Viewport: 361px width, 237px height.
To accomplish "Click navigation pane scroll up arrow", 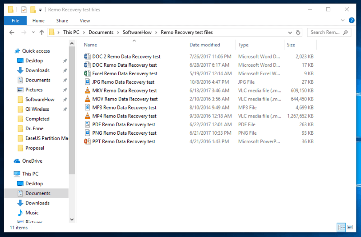I will pyautogui.click(x=72, y=43).
